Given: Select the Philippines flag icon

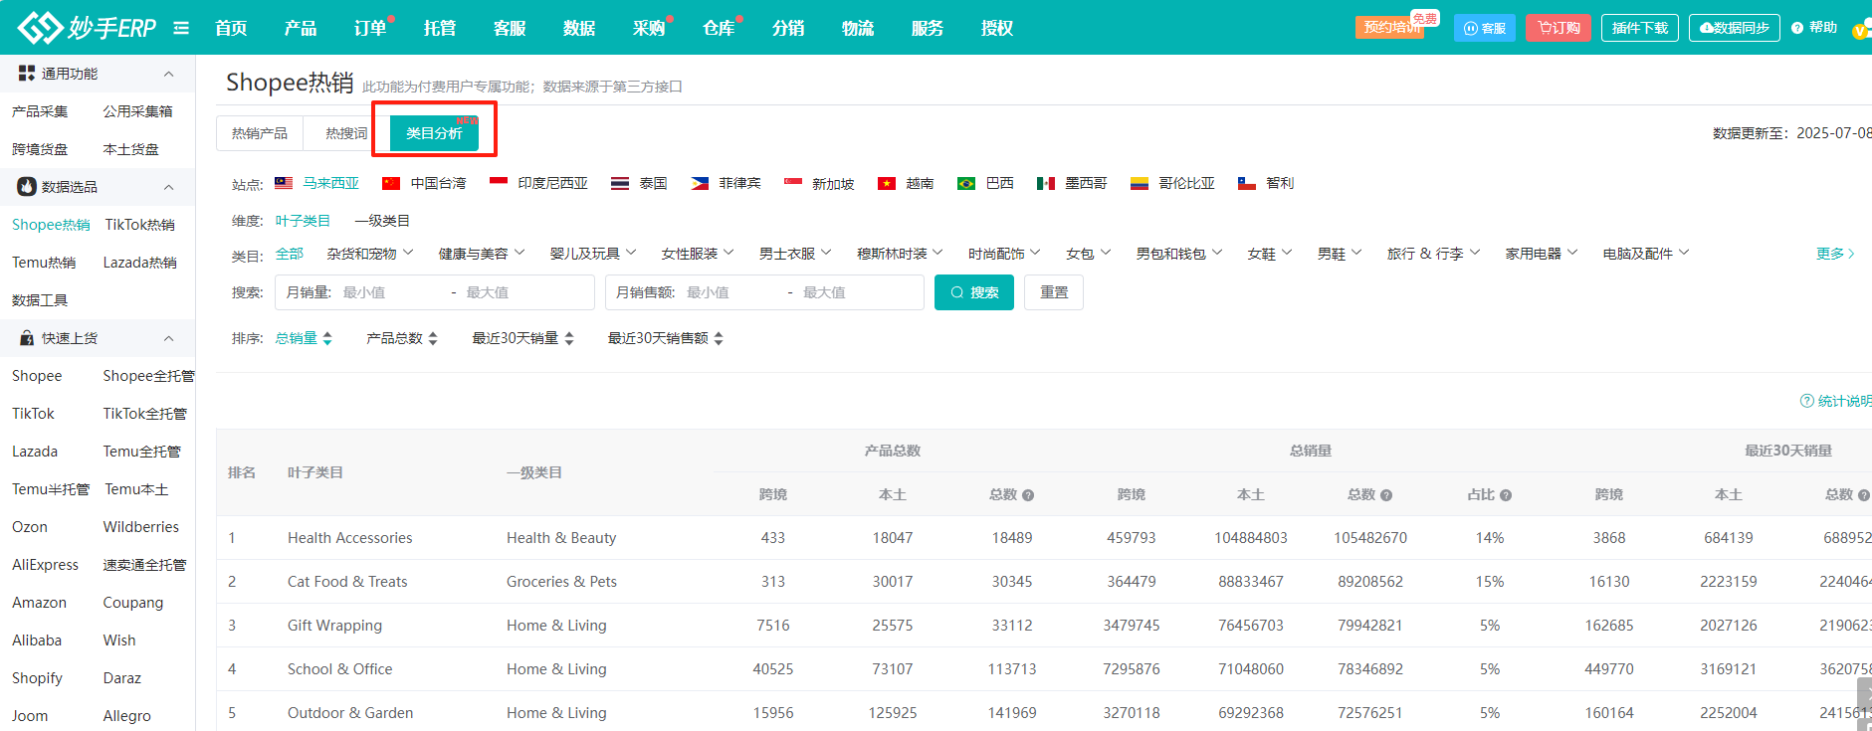Looking at the screenshot, I should 700,183.
